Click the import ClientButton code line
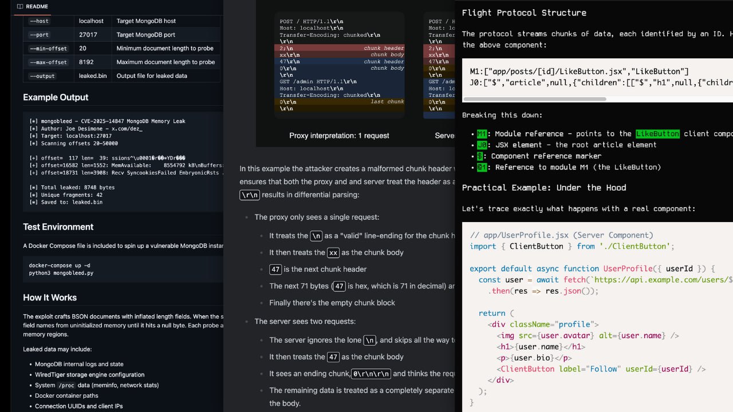 pos(572,246)
